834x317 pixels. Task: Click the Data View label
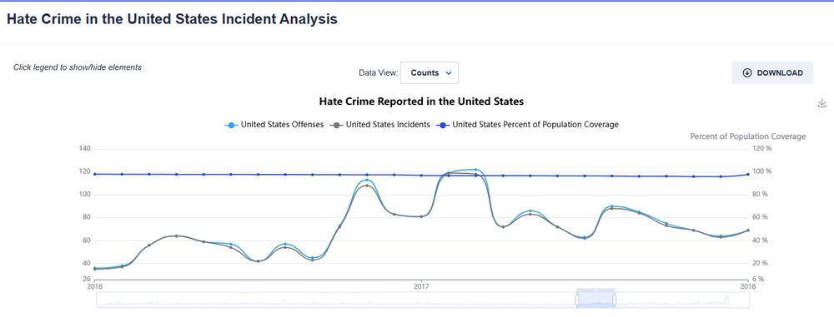[x=378, y=73]
